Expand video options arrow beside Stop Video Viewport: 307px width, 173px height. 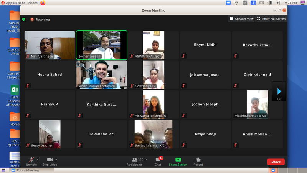(x=57, y=160)
